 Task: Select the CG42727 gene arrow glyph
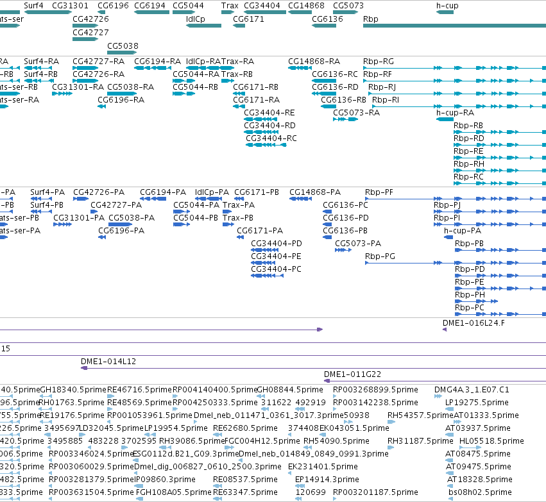[85, 39]
